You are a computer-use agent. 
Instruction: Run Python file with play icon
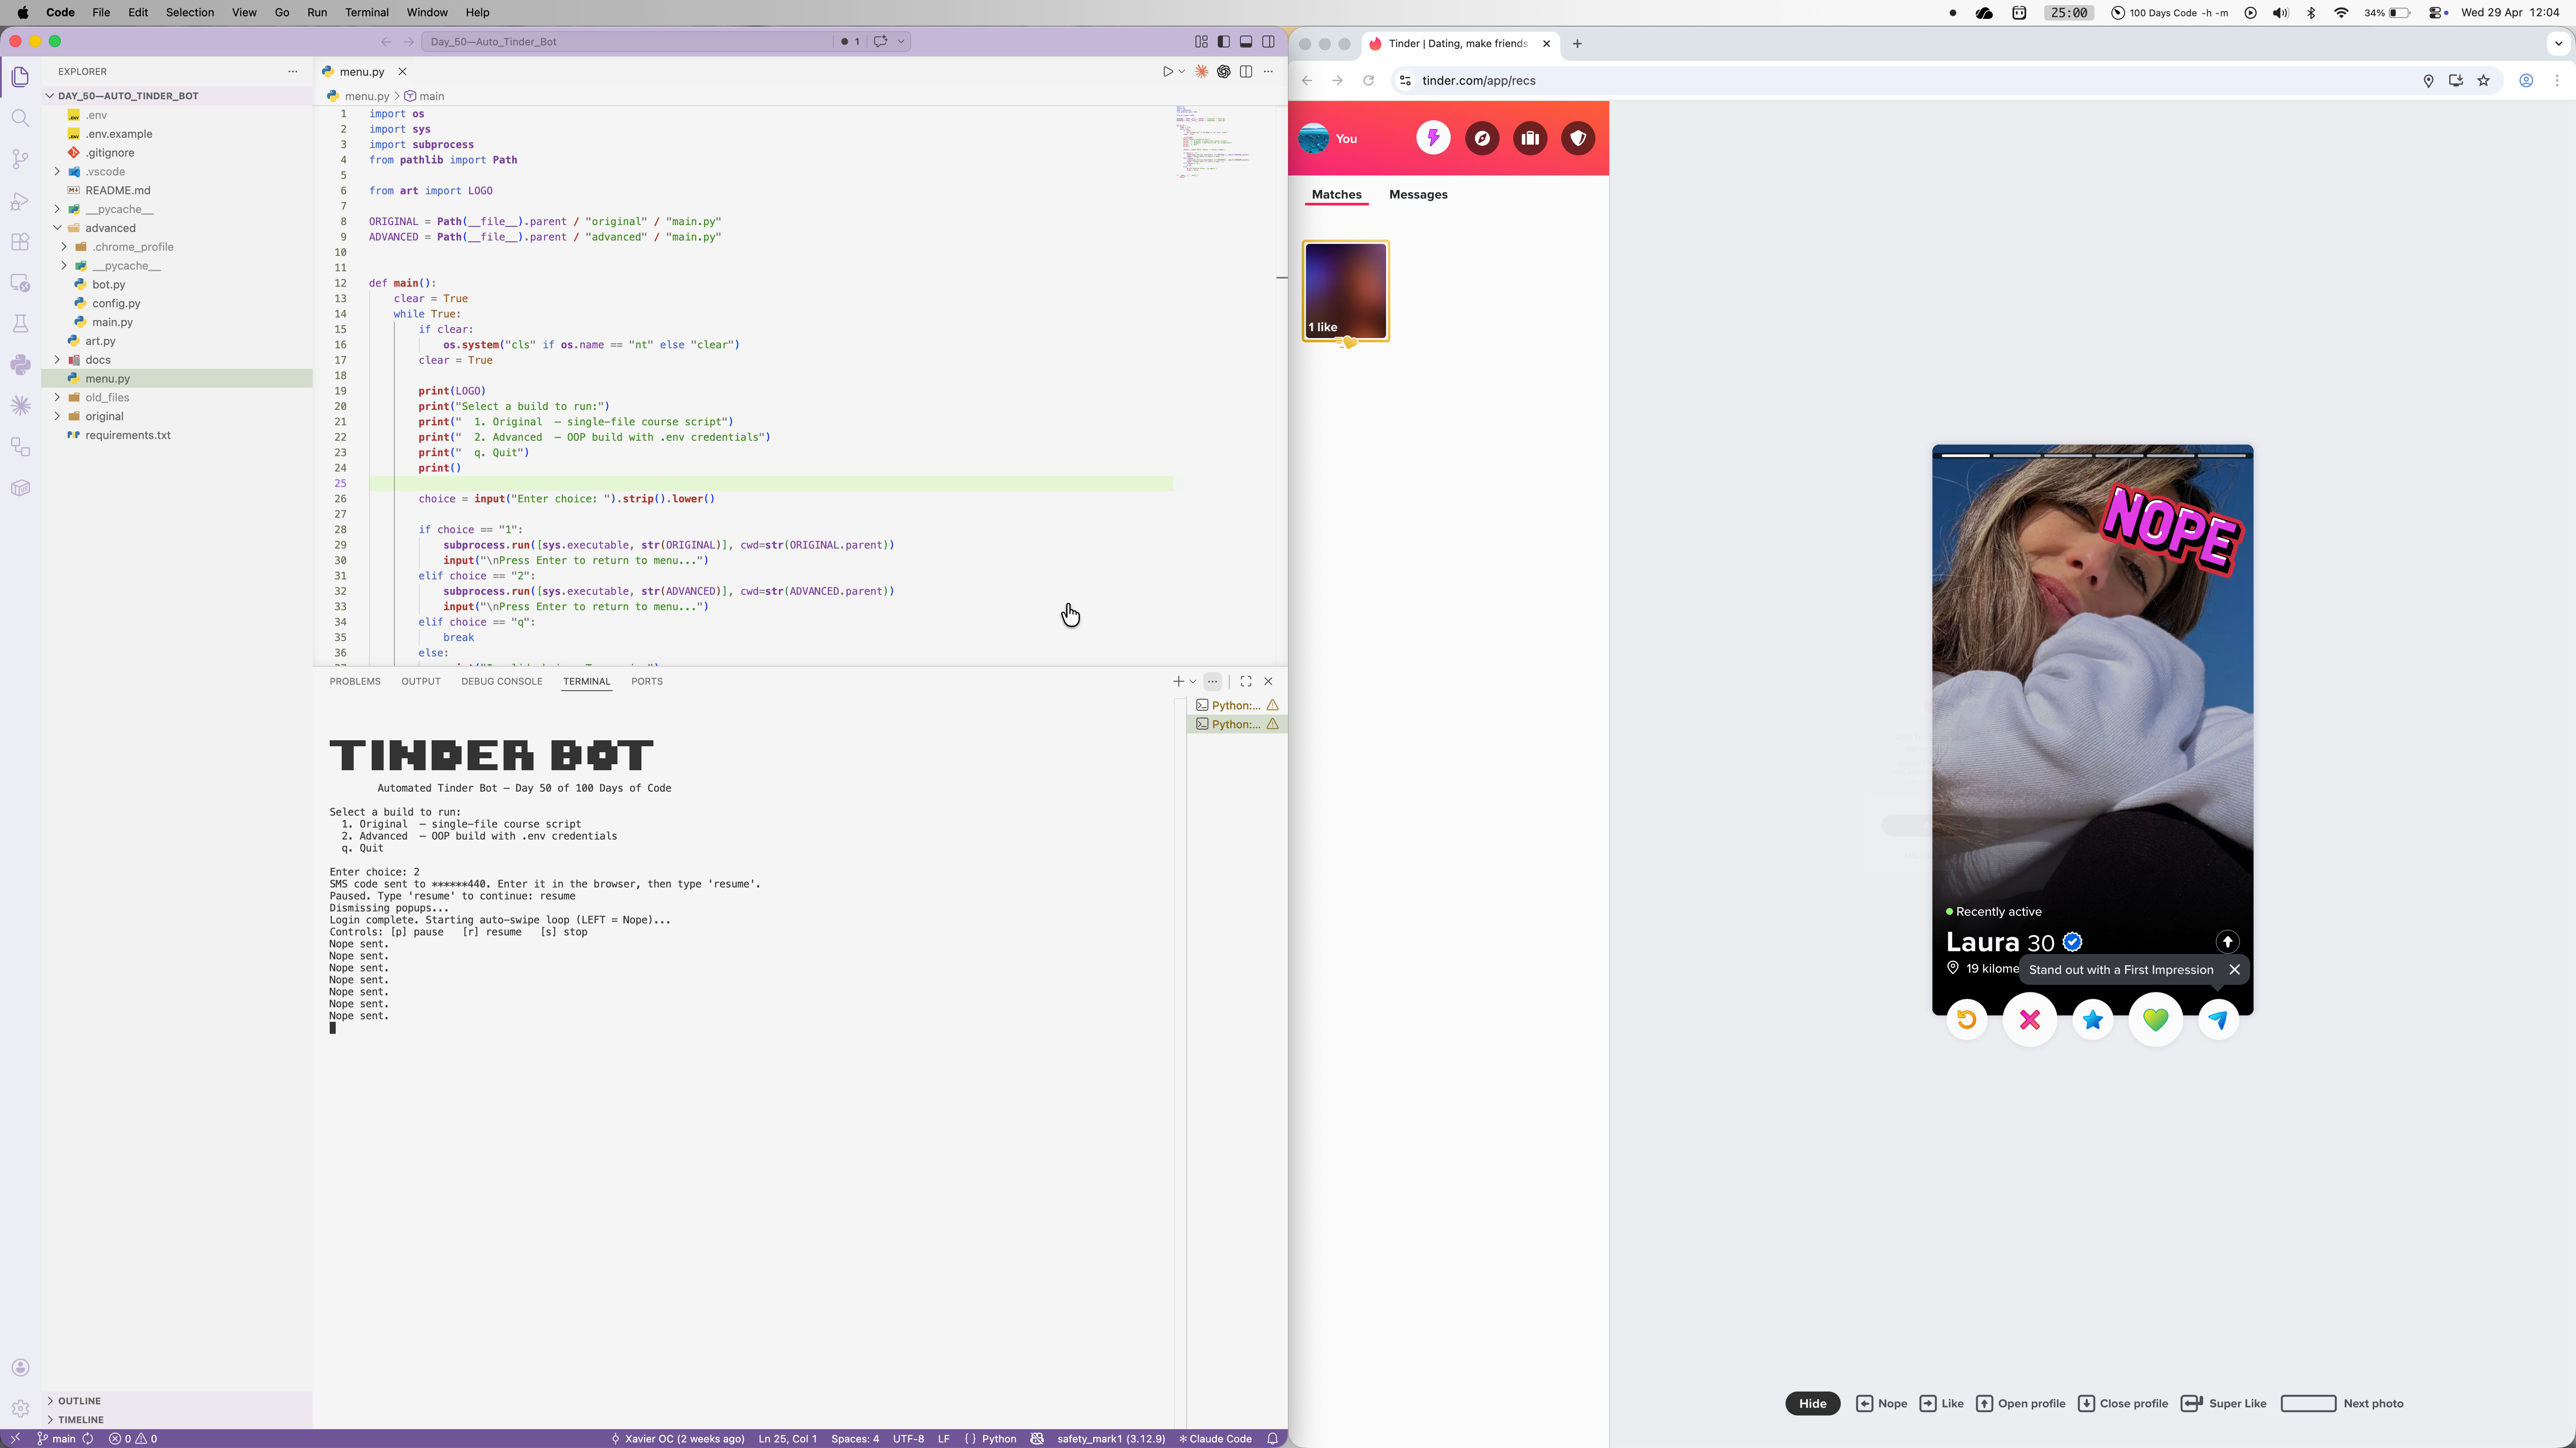pyautogui.click(x=1167, y=72)
